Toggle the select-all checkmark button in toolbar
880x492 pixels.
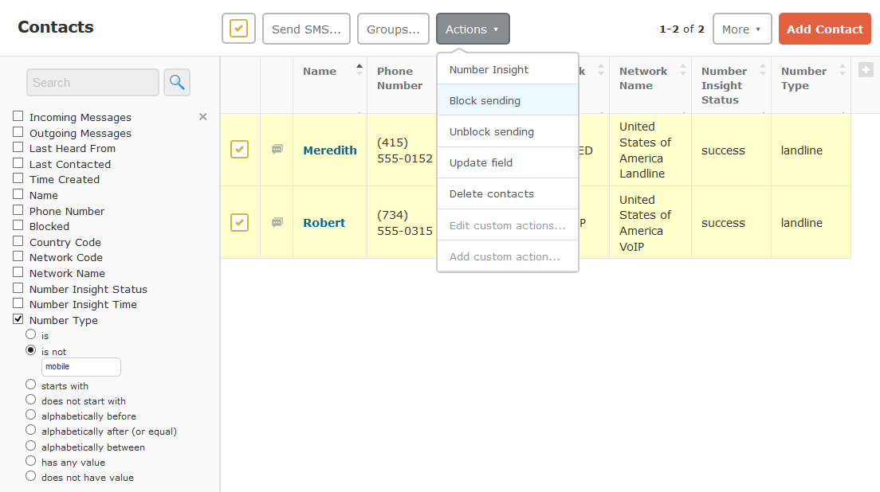click(x=238, y=29)
